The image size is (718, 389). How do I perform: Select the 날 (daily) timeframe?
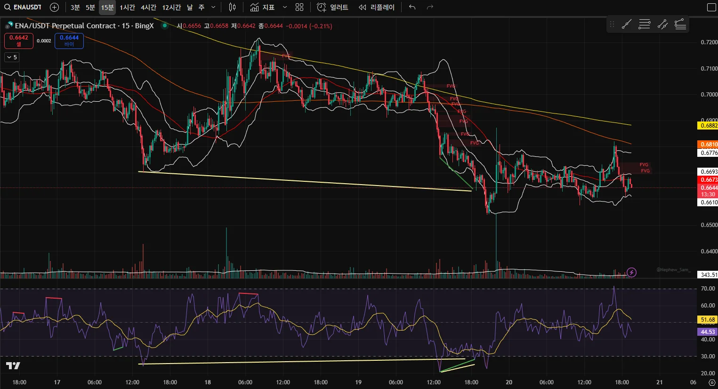(190, 7)
